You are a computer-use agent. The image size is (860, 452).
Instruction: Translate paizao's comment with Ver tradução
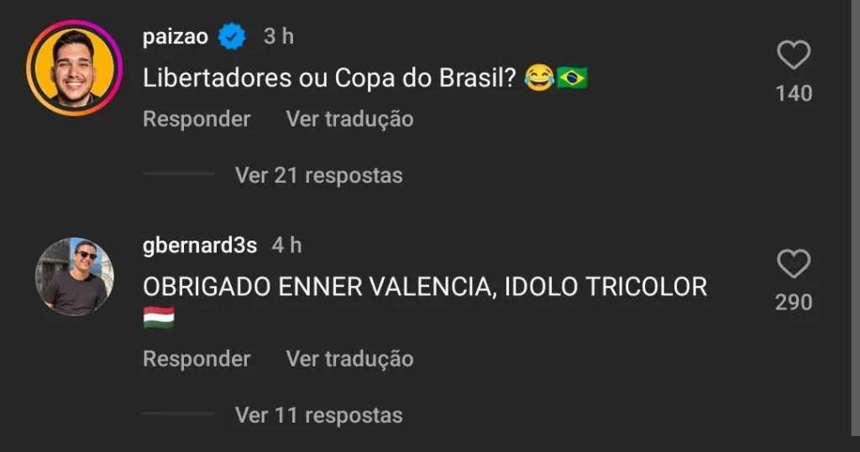point(349,119)
